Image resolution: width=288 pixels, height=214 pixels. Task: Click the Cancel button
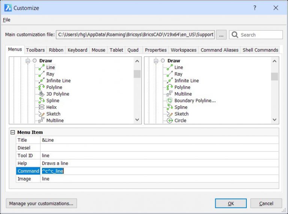(x=266, y=203)
